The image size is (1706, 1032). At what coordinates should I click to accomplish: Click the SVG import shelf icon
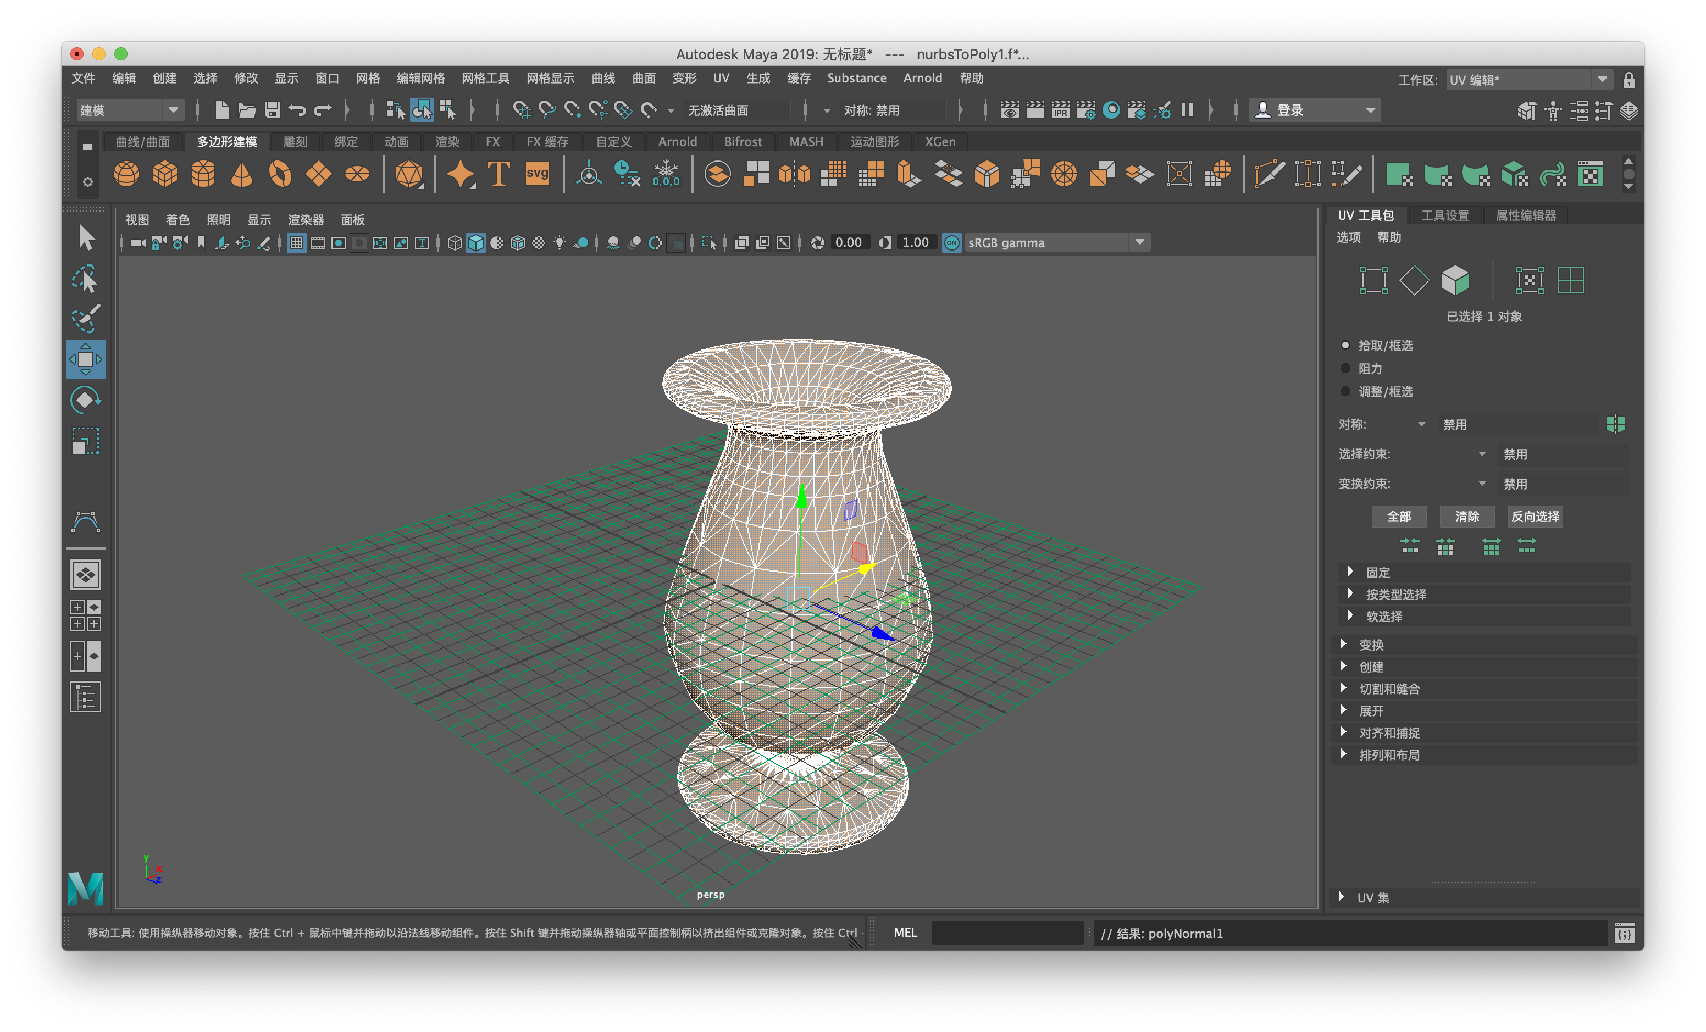click(538, 174)
